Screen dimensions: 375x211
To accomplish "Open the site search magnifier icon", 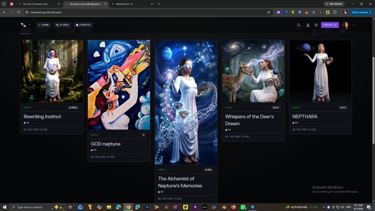I will 299,25.
